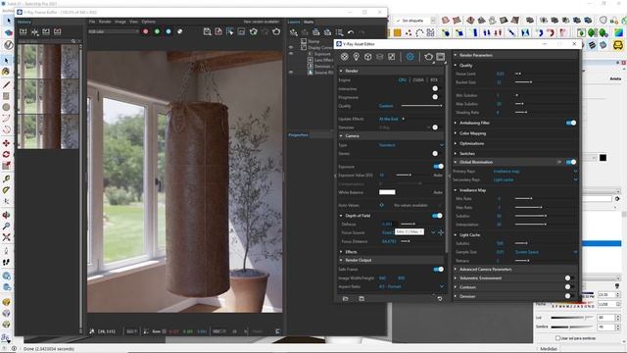Open Textures checker icon in Asset Editor
The image size is (627, 353).
pyautogui.click(x=392, y=57)
